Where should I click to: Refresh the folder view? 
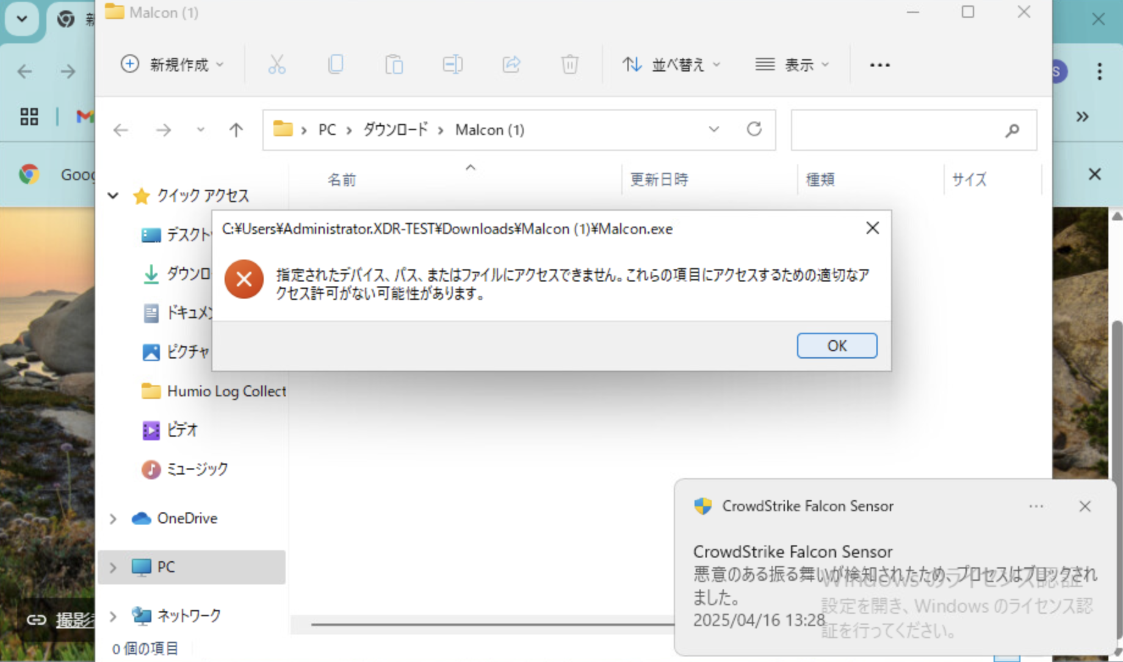[754, 129]
